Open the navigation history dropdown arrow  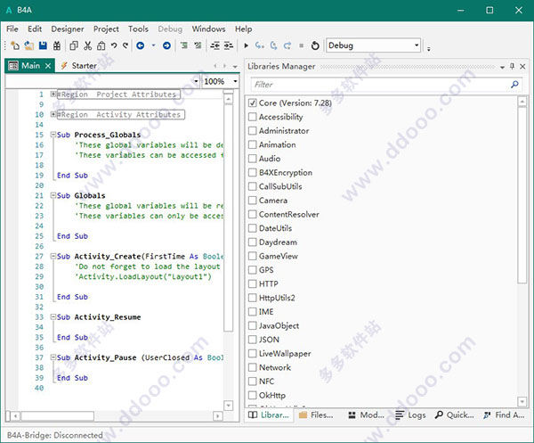(154, 45)
